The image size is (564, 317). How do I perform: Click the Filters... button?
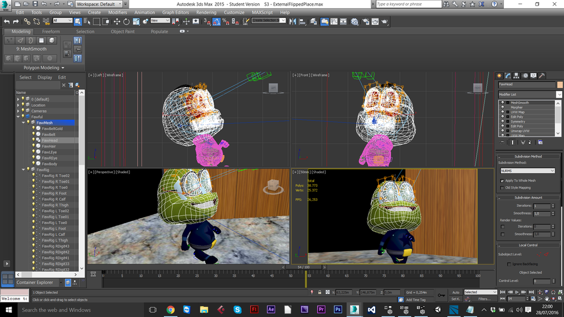pos(484,299)
